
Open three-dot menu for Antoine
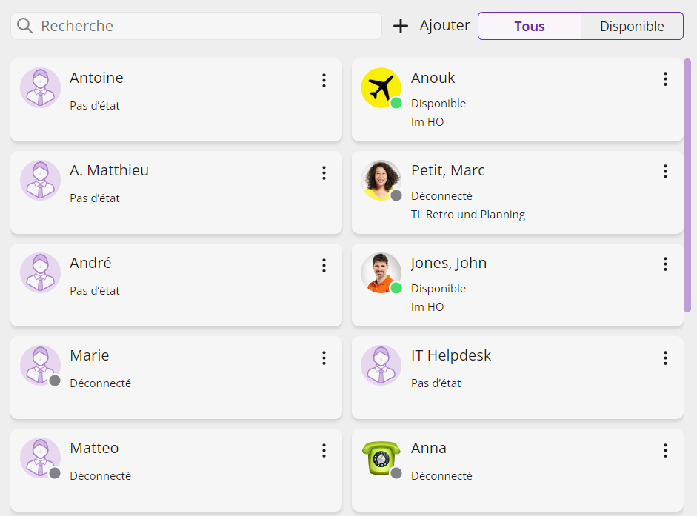click(324, 81)
